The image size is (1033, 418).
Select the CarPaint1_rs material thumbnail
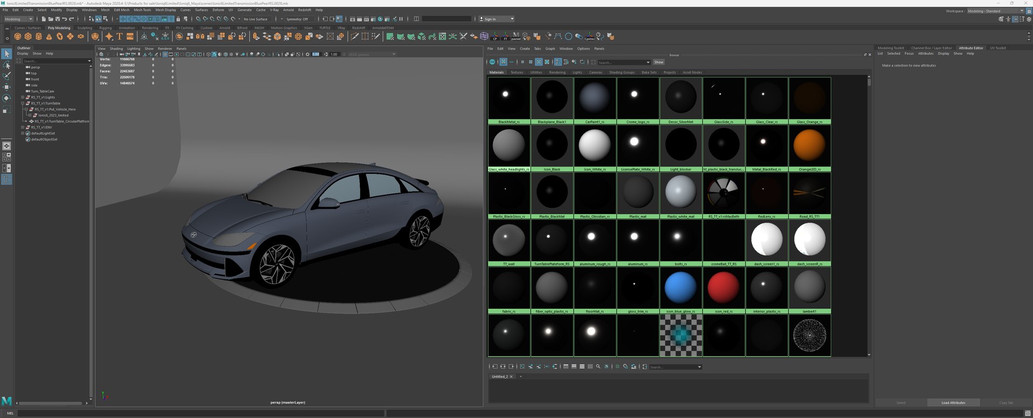tap(595, 101)
